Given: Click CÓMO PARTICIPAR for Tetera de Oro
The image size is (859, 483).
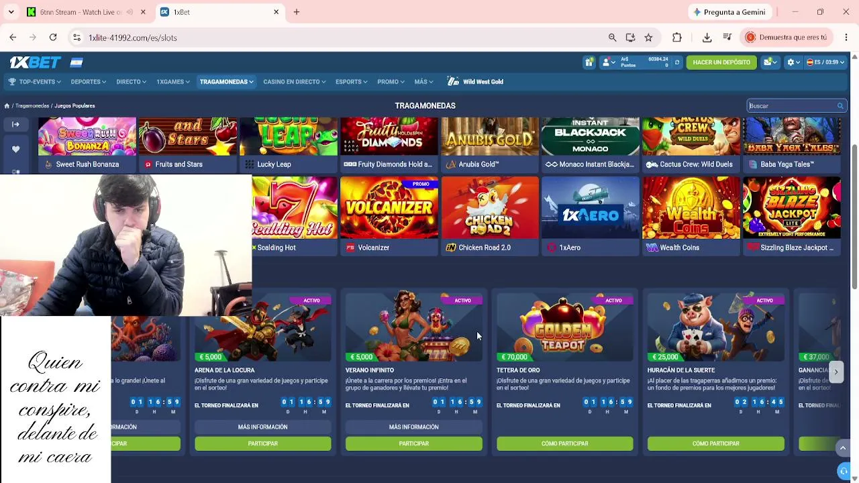Looking at the screenshot, I should 564,443.
